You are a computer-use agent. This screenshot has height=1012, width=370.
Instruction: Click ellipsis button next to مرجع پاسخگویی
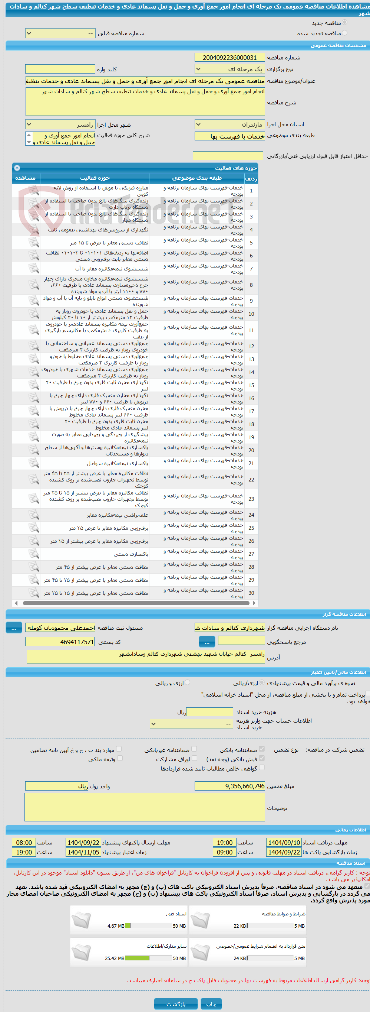(x=207, y=642)
